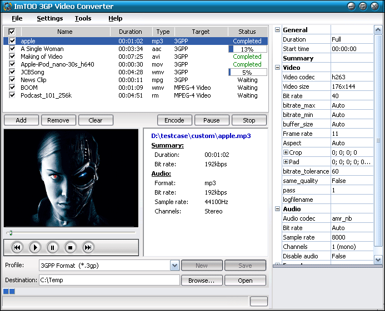The height and width of the screenshot is (311, 385).
Task: Uncheck the JCBSong checkbox
Action: 12,72
